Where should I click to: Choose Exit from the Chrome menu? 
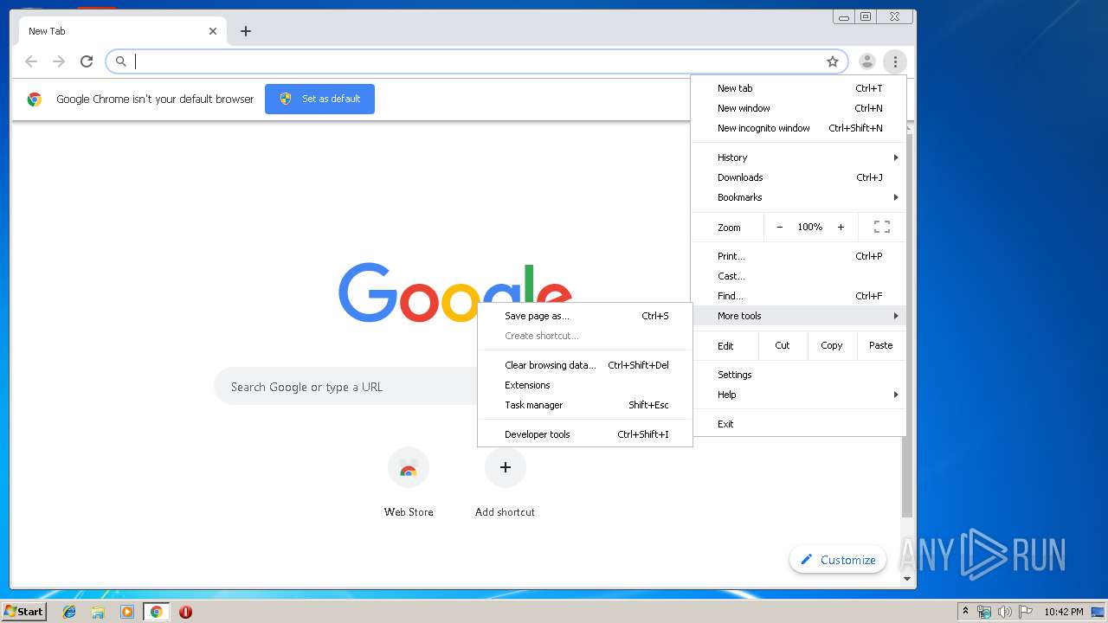799,424
